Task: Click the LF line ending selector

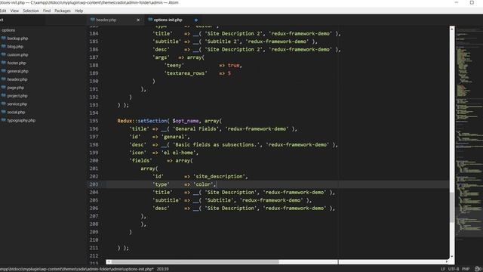Action: tap(443, 269)
